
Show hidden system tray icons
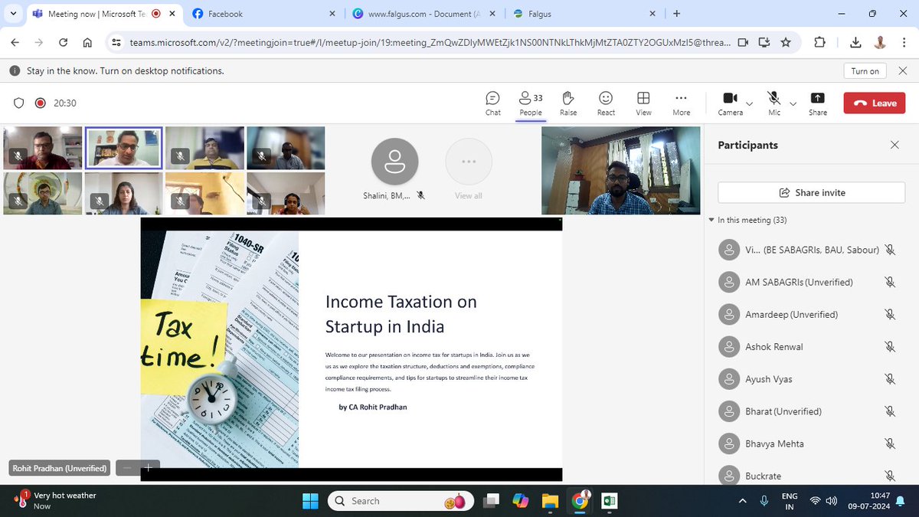(741, 501)
